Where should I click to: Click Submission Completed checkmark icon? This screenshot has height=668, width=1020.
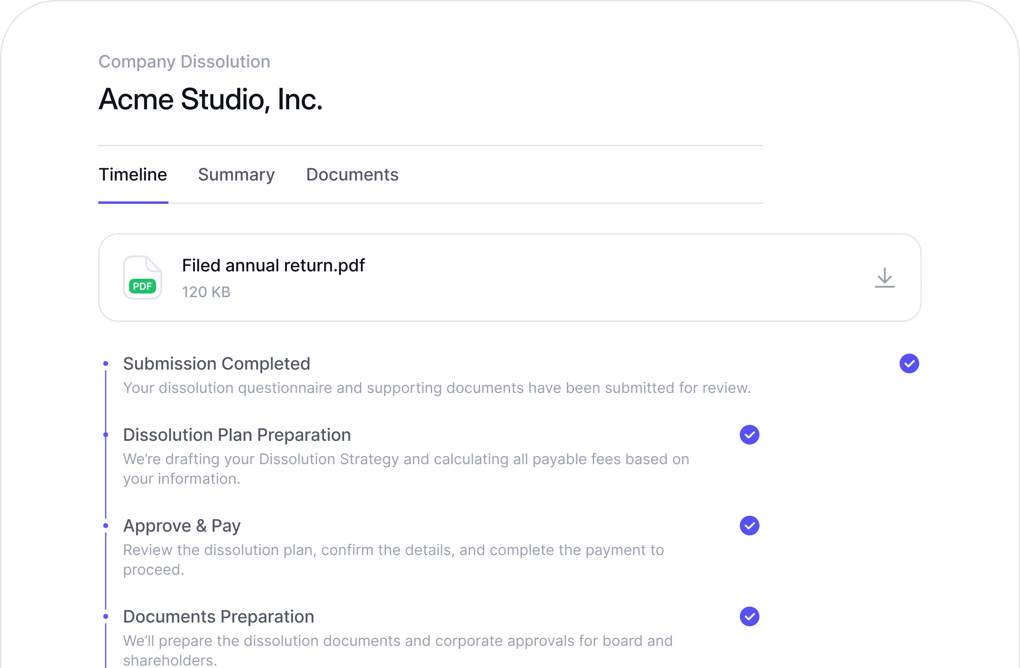(x=909, y=363)
